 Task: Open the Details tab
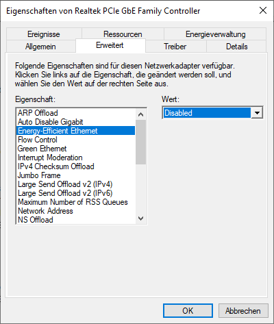[x=236, y=47]
